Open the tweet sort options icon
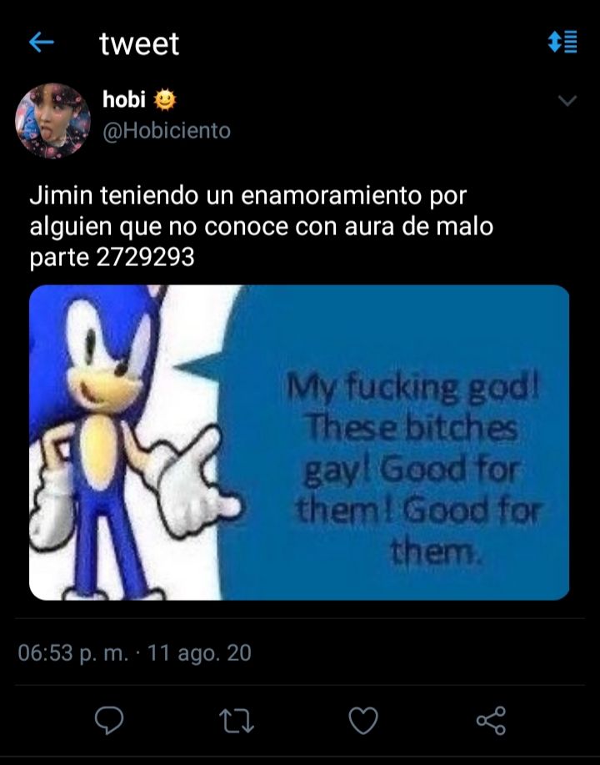Screen dimensions: 600x765 tap(563, 42)
